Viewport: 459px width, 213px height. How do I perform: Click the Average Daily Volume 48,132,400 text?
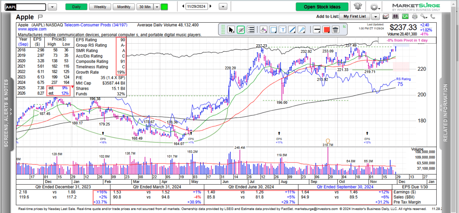click(168, 25)
